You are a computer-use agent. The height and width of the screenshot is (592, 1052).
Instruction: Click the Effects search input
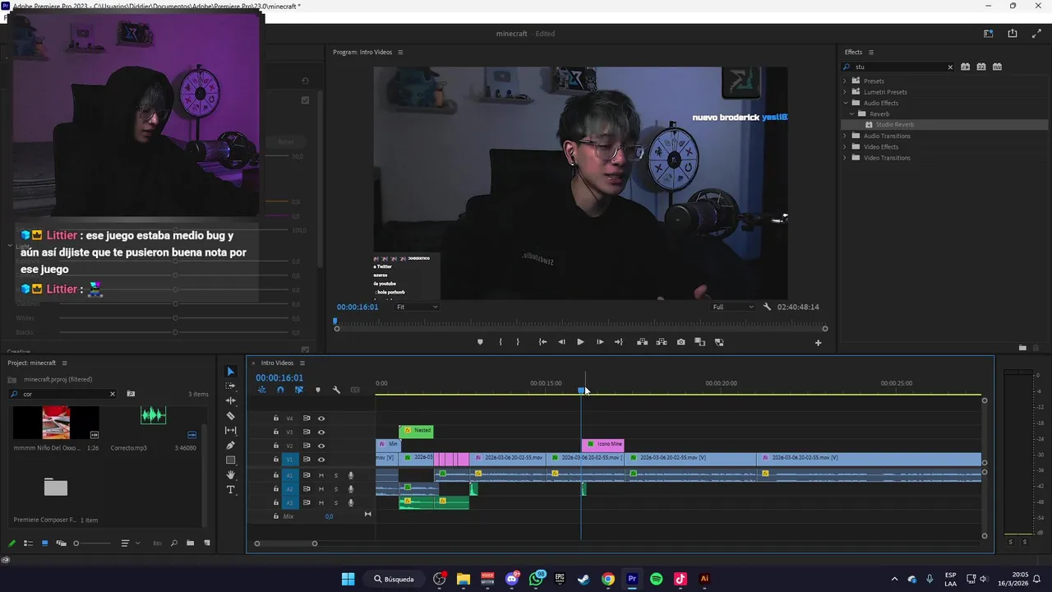coord(898,67)
